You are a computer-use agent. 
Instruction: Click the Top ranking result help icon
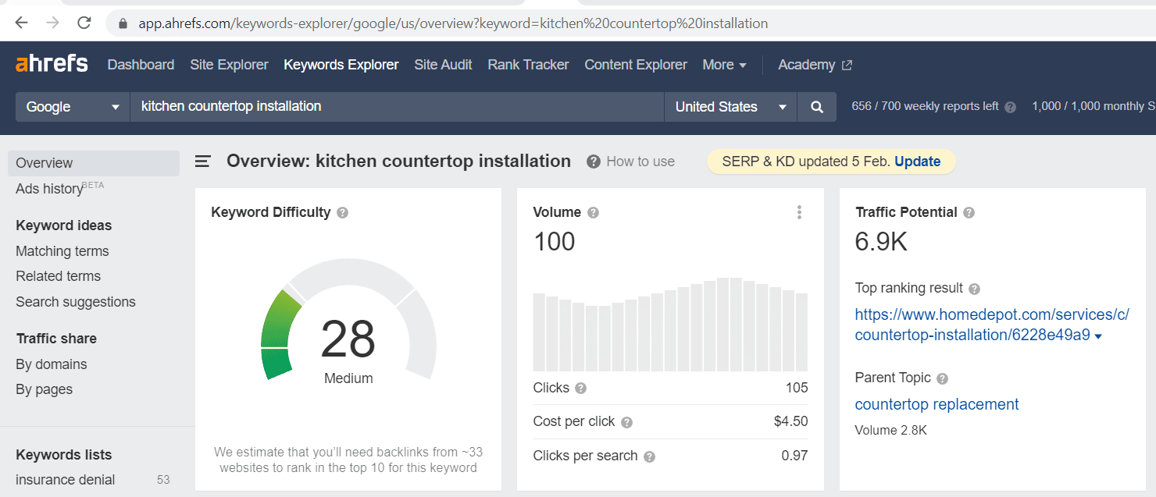(x=974, y=289)
